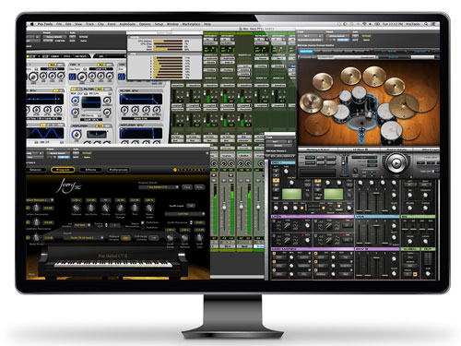Select the Preferences tab in piano plugin
Screen dimensions: 461x346
point(118,170)
